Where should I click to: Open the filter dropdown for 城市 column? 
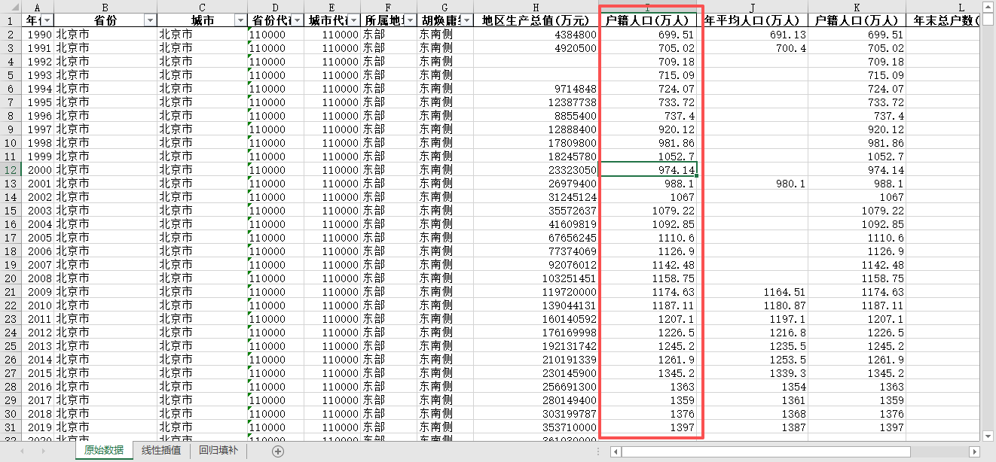pyautogui.click(x=240, y=20)
